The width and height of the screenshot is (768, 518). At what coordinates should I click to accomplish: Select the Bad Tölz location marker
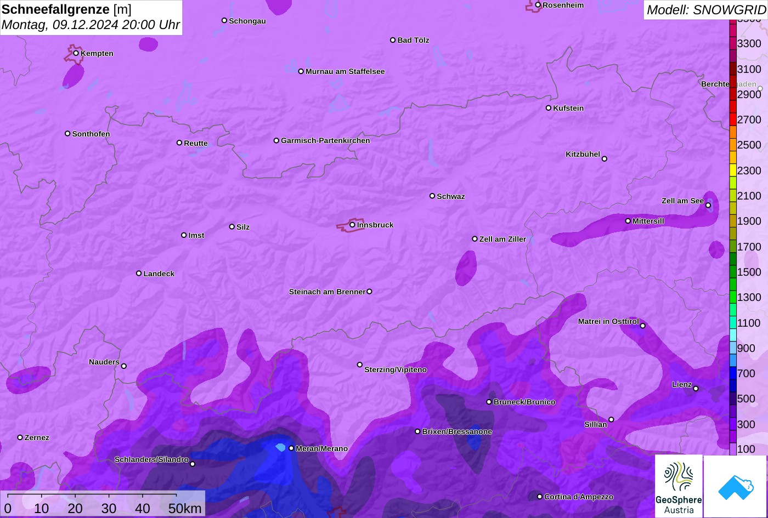393,40
